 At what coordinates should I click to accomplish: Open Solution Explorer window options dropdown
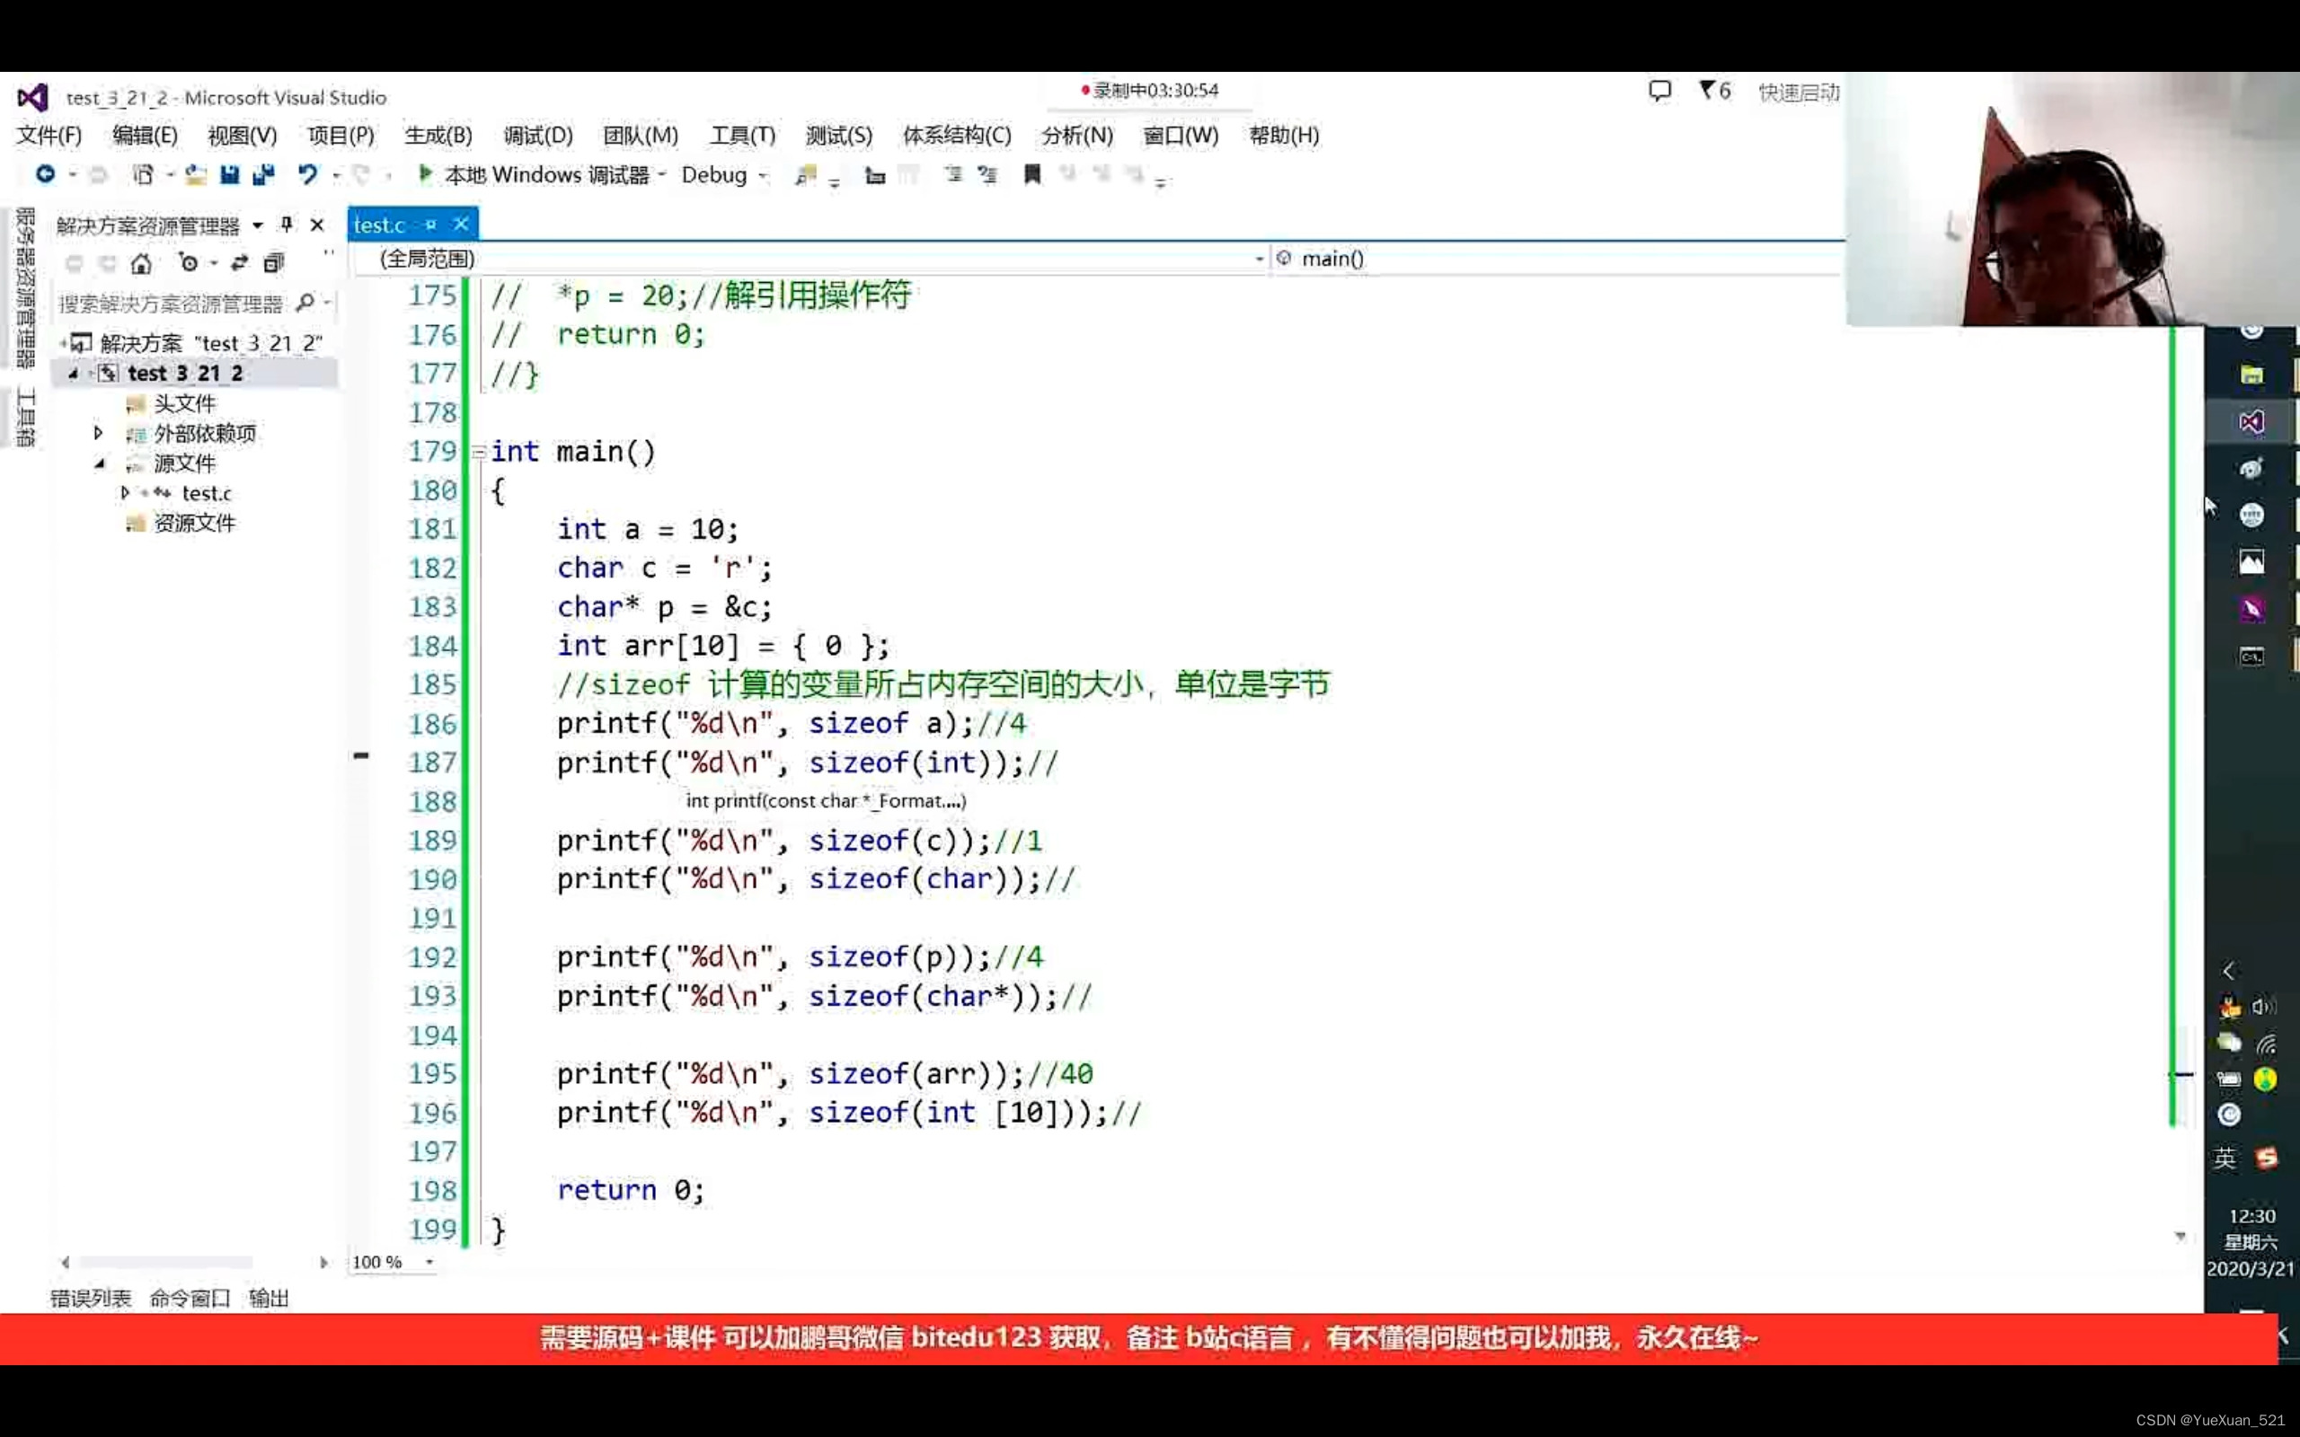point(258,225)
